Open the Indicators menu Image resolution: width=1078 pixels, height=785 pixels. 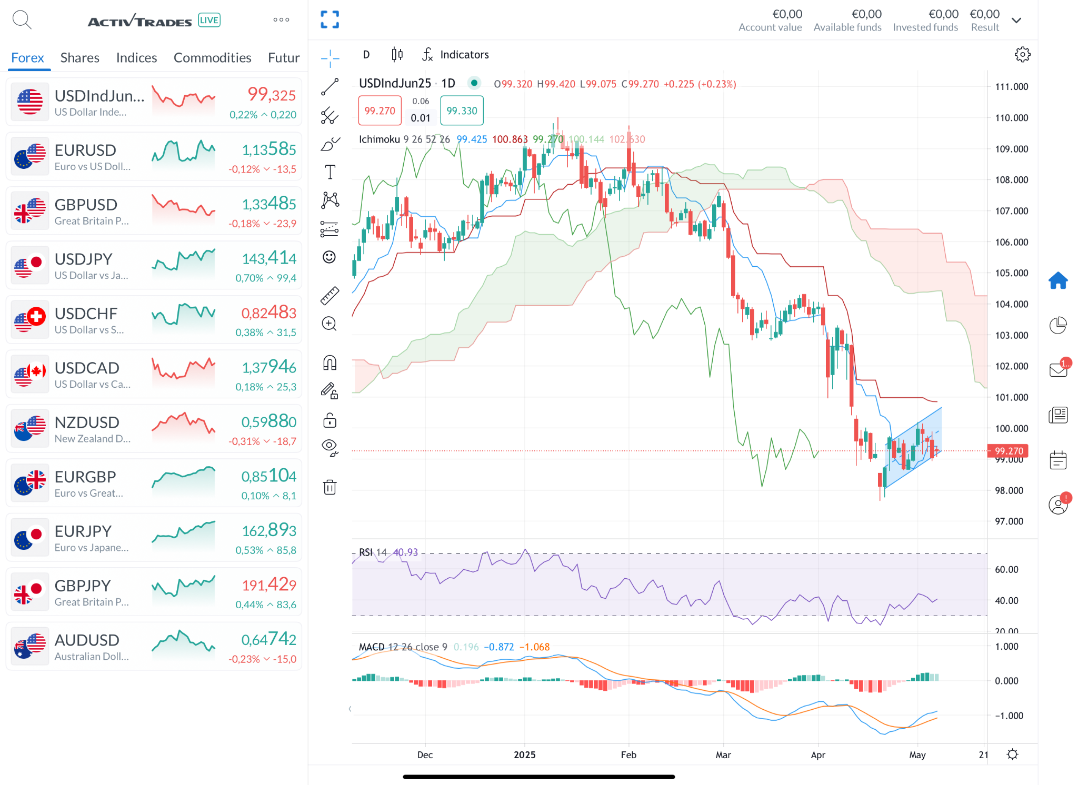(456, 55)
